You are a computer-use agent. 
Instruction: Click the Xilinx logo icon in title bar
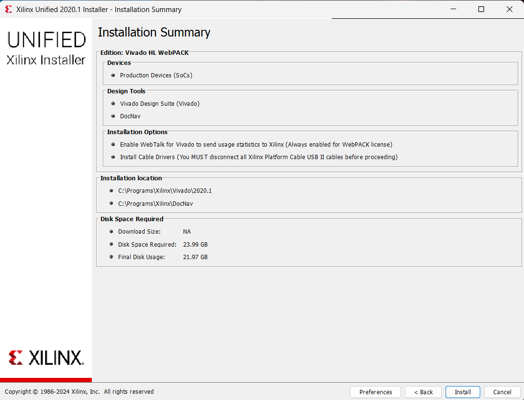[9, 9]
